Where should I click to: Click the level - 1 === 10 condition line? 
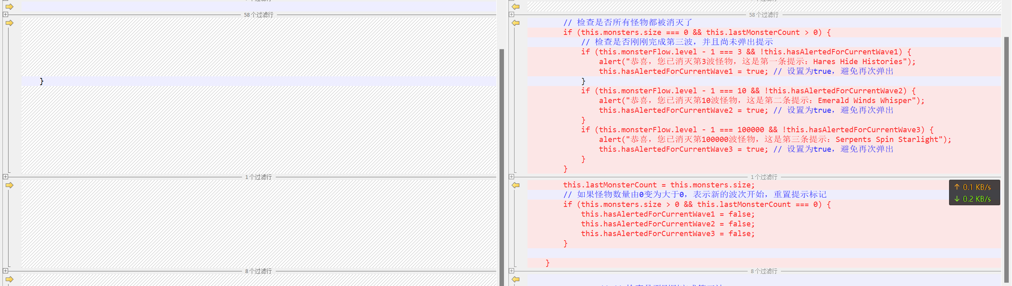click(x=748, y=91)
